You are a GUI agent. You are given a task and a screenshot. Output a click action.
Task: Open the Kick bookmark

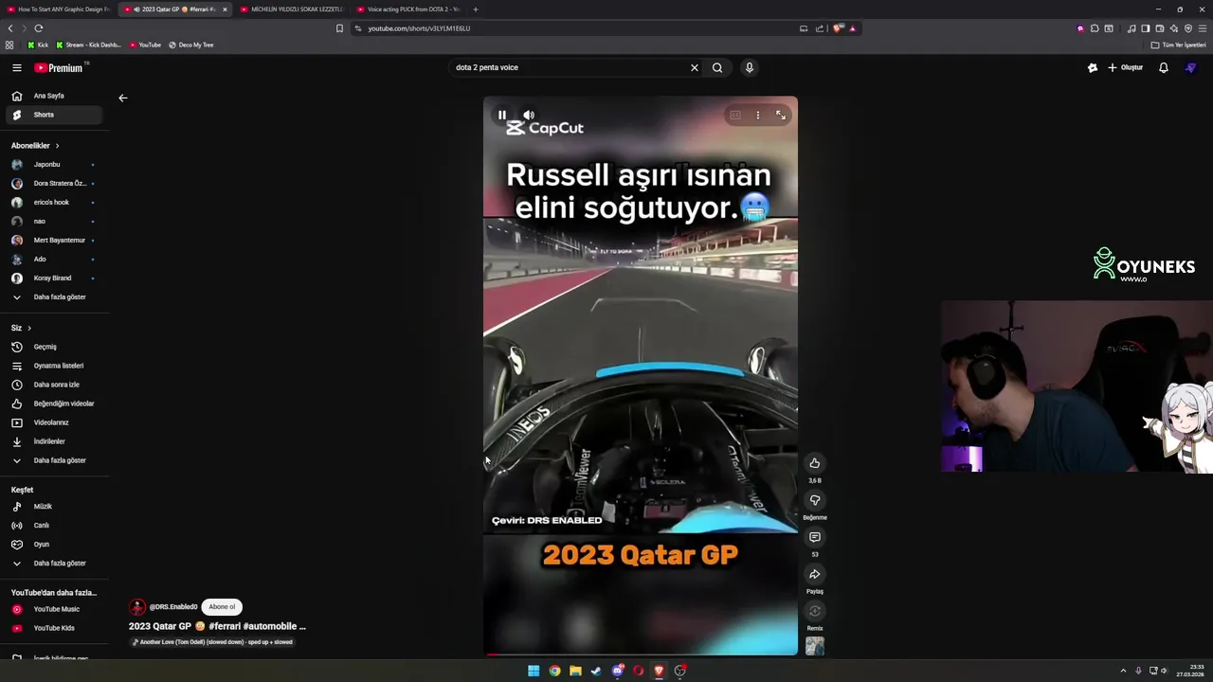[x=38, y=45]
